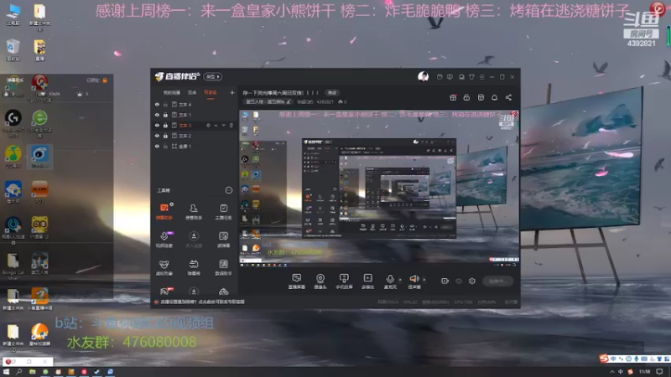Expand the speaker options arrow
Screen dimensions: 671x377
click(x=424, y=280)
